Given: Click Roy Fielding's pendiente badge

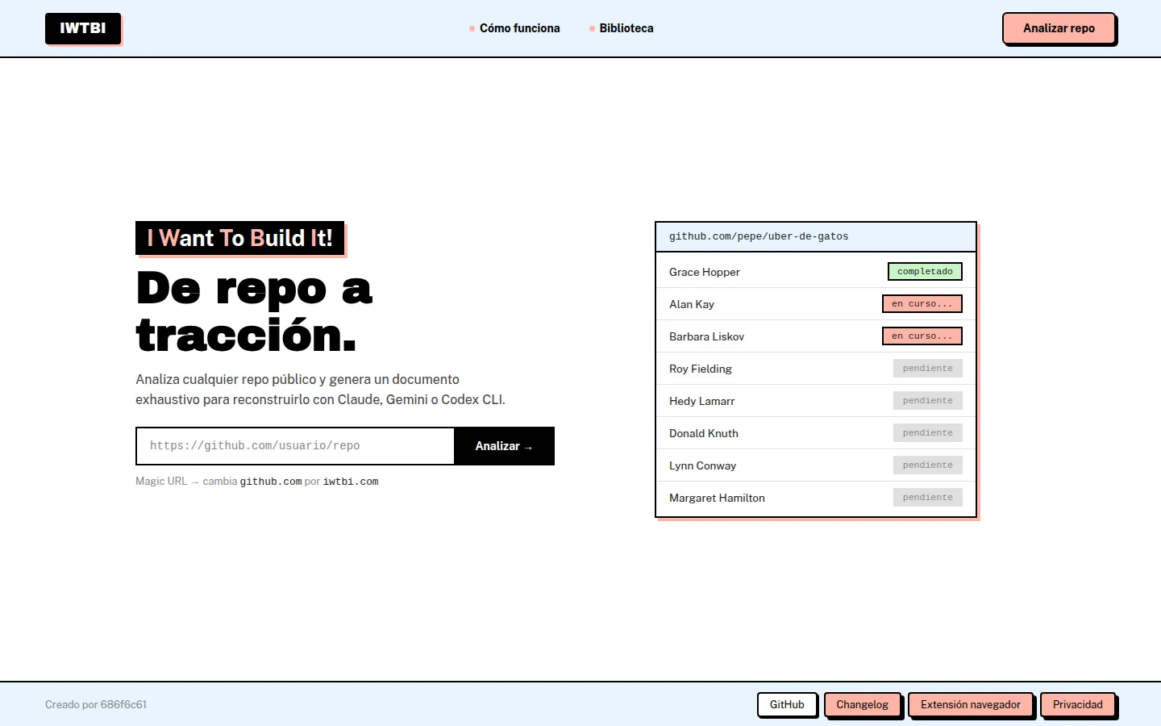Looking at the screenshot, I should pos(928,369).
